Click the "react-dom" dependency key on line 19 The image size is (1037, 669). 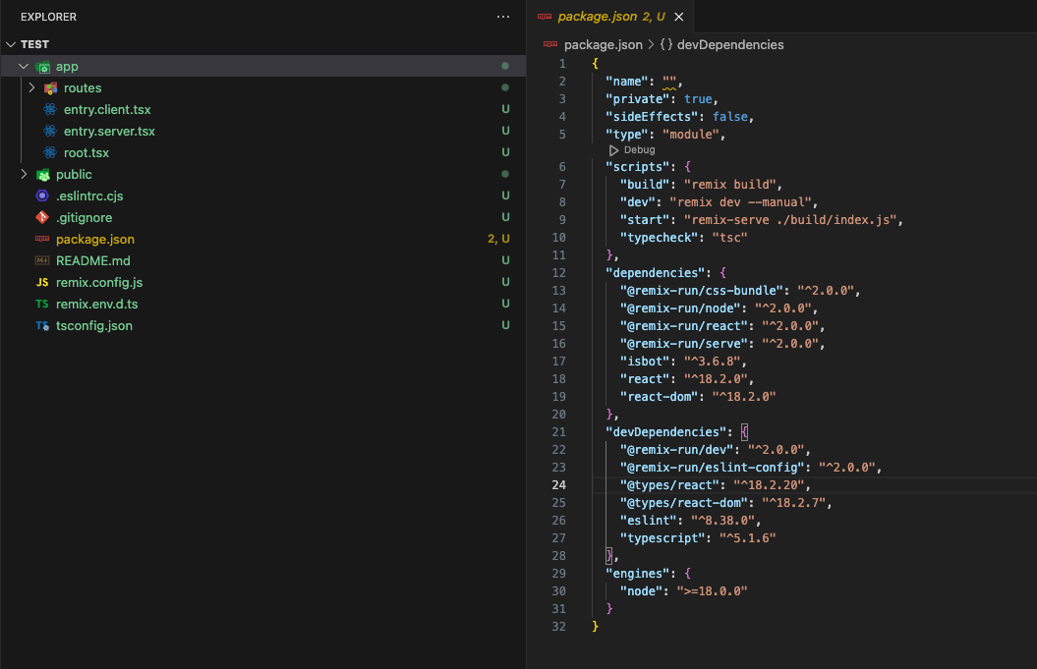click(x=659, y=397)
